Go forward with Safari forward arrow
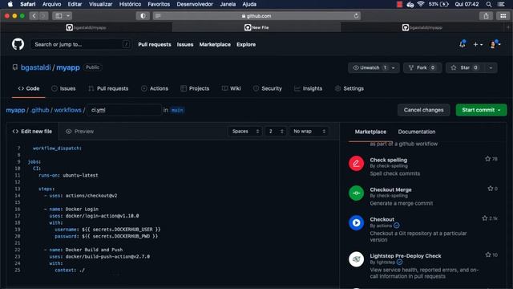Image resolution: width=513 pixels, height=289 pixels. coord(43,16)
